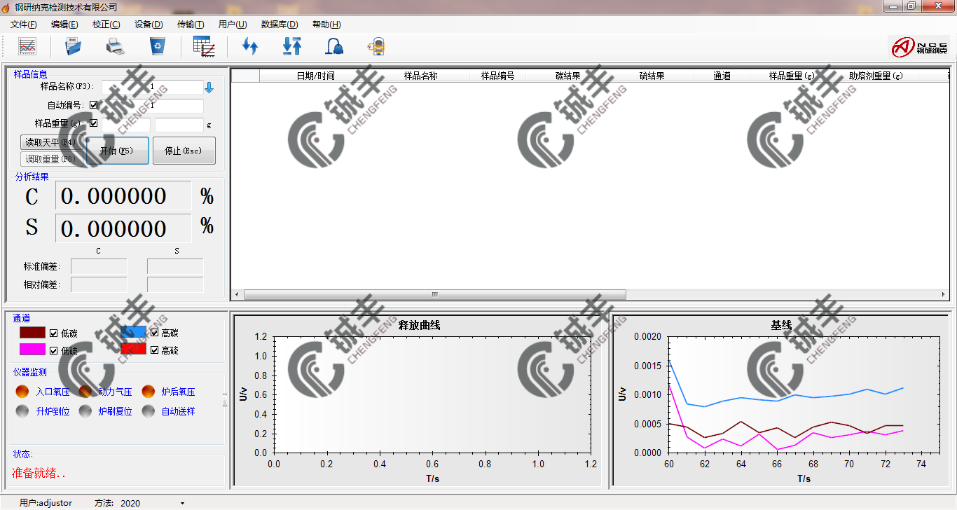Toggle the 低碳 channel checkbox
Screen dimensions: 957x510
pyautogui.click(x=53, y=333)
